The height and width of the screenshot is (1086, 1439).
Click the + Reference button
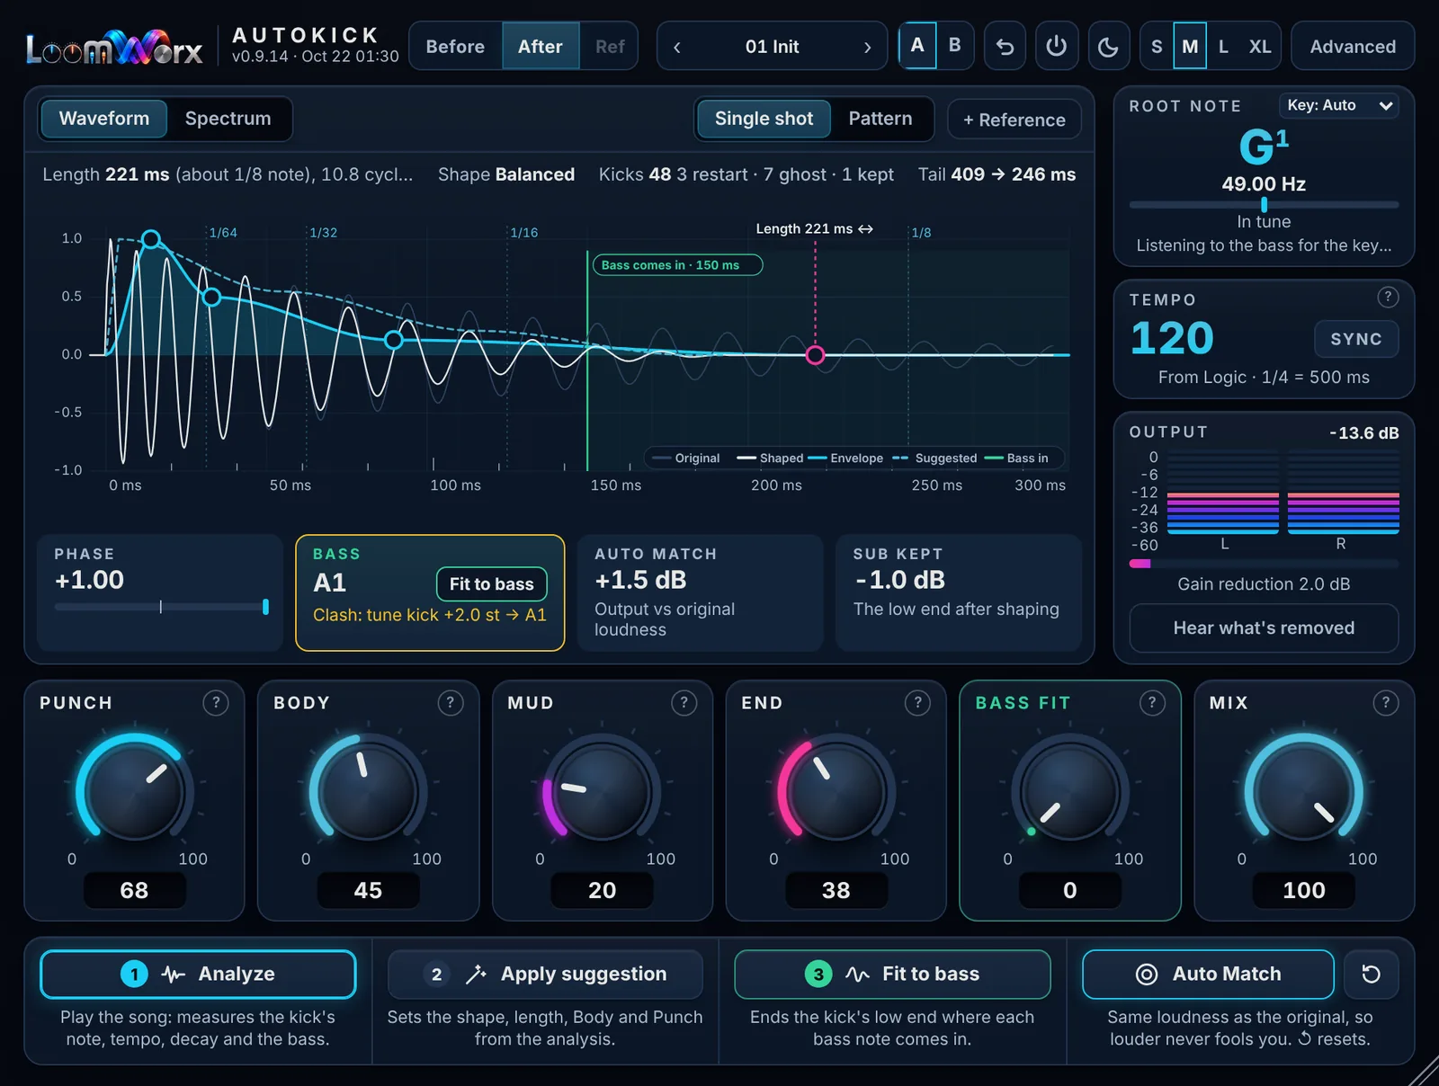[1014, 120]
